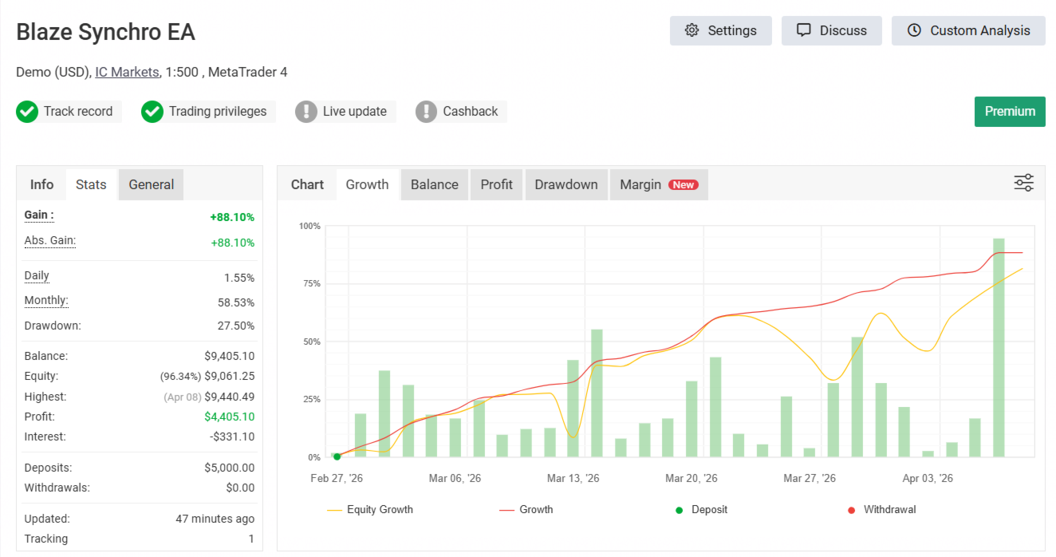1056x557 pixels.
Task: Open chart options sliders icon
Action: click(x=1023, y=183)
